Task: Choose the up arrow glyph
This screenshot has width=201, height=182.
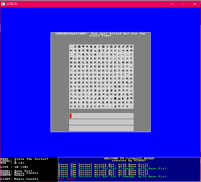Action: [x=103, y=51]
